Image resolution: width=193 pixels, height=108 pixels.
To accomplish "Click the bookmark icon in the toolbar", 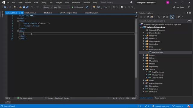I will point(122,7).
